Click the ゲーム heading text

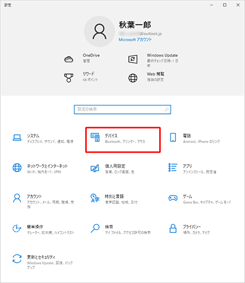point(188,196)
